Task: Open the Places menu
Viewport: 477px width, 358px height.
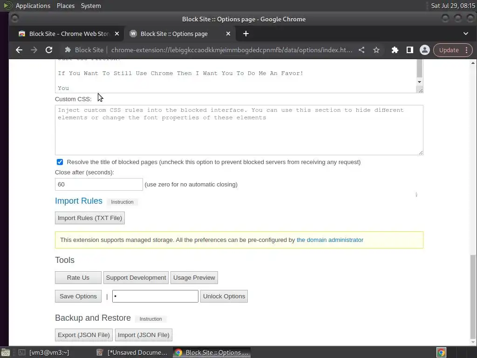Action: tap(65, 6)
